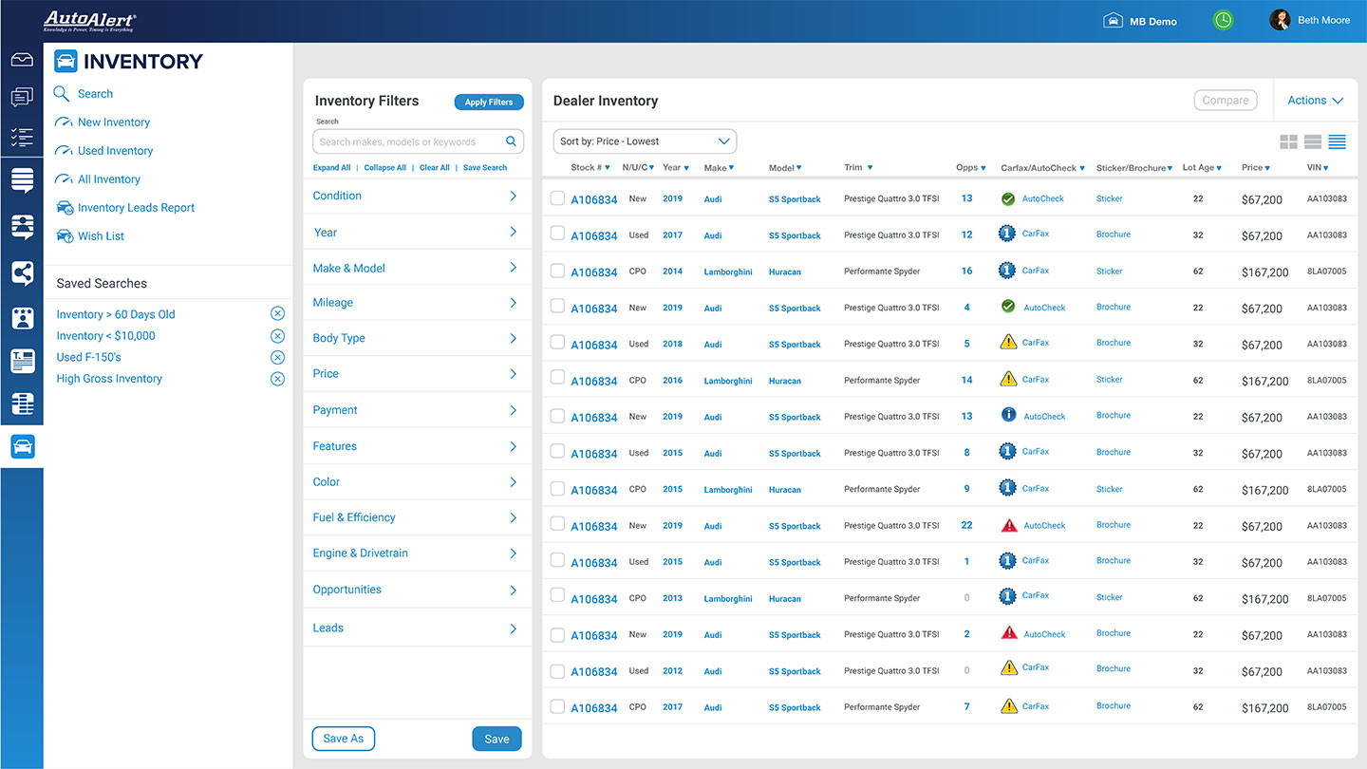Click red warning icon in 22-opps row

1009,525
